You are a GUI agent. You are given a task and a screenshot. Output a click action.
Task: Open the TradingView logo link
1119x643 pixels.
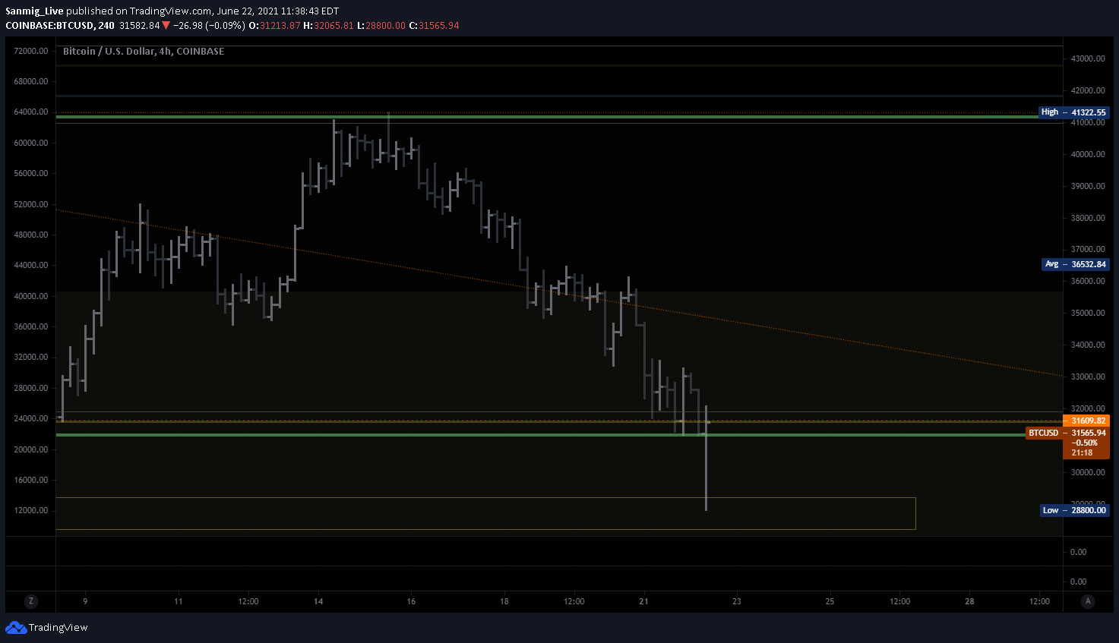(46, 628)
